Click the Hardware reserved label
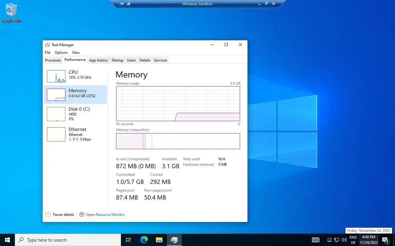Image resolution: width=395 pixels, height=246 pixels. [198, 165]
